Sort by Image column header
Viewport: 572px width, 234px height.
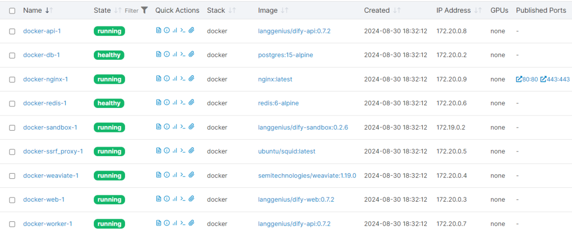267,10
